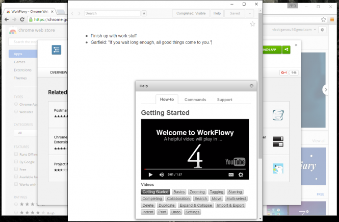Viewport: 339px width, 222px height.
Task: Select four stars & up rating
Action: coord(16,213)
